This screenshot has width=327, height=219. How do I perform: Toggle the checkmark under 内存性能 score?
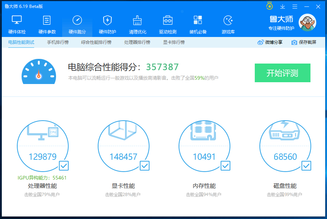pyautogui.click(x=226, y=166)
